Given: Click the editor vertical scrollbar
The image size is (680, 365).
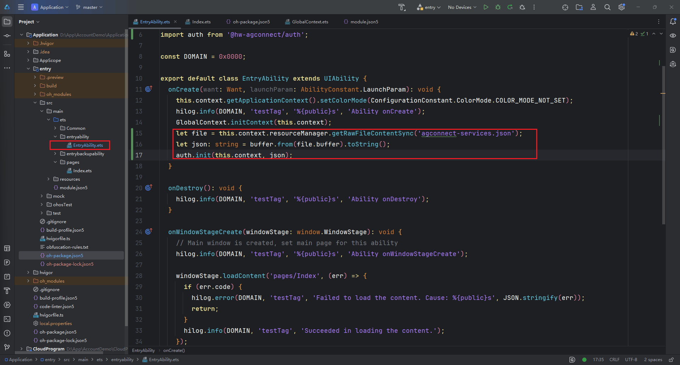Looking at the screenshot, I should pos(663,145).
